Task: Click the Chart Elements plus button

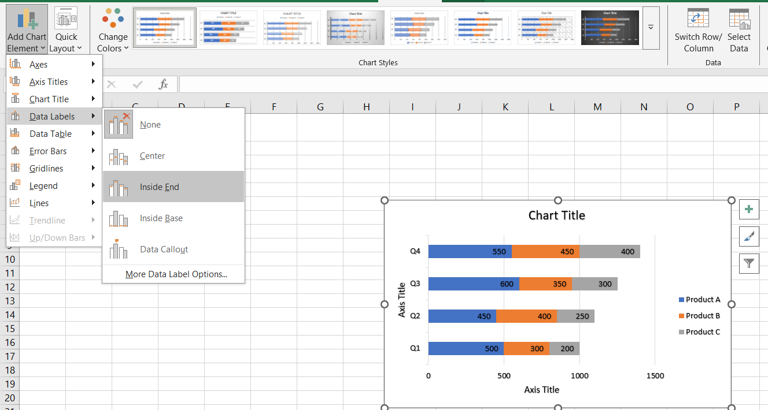Action: [749, 209]
